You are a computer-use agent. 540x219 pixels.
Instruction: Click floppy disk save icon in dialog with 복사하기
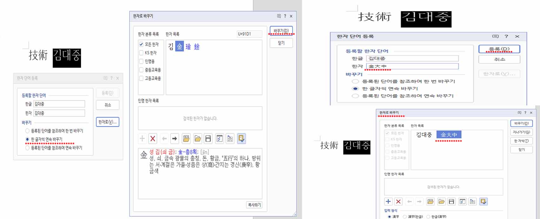tap(208, 138)
